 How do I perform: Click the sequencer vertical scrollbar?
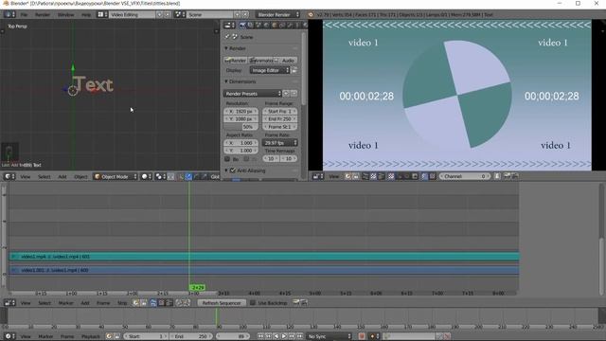coord(601,266)
